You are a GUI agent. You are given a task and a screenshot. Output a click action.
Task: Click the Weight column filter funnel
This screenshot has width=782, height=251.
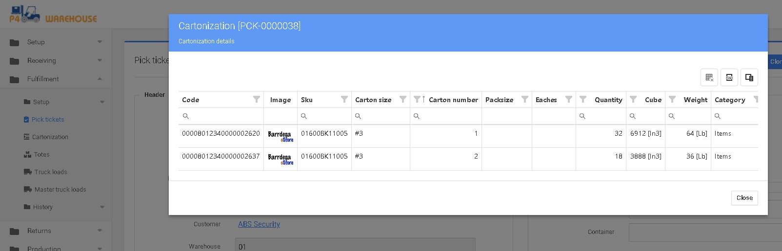(x=672, y=99)
